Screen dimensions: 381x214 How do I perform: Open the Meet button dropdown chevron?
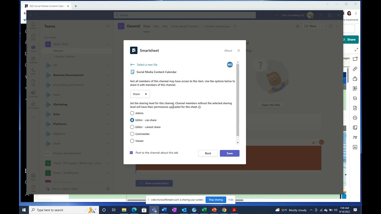(322, 26)
